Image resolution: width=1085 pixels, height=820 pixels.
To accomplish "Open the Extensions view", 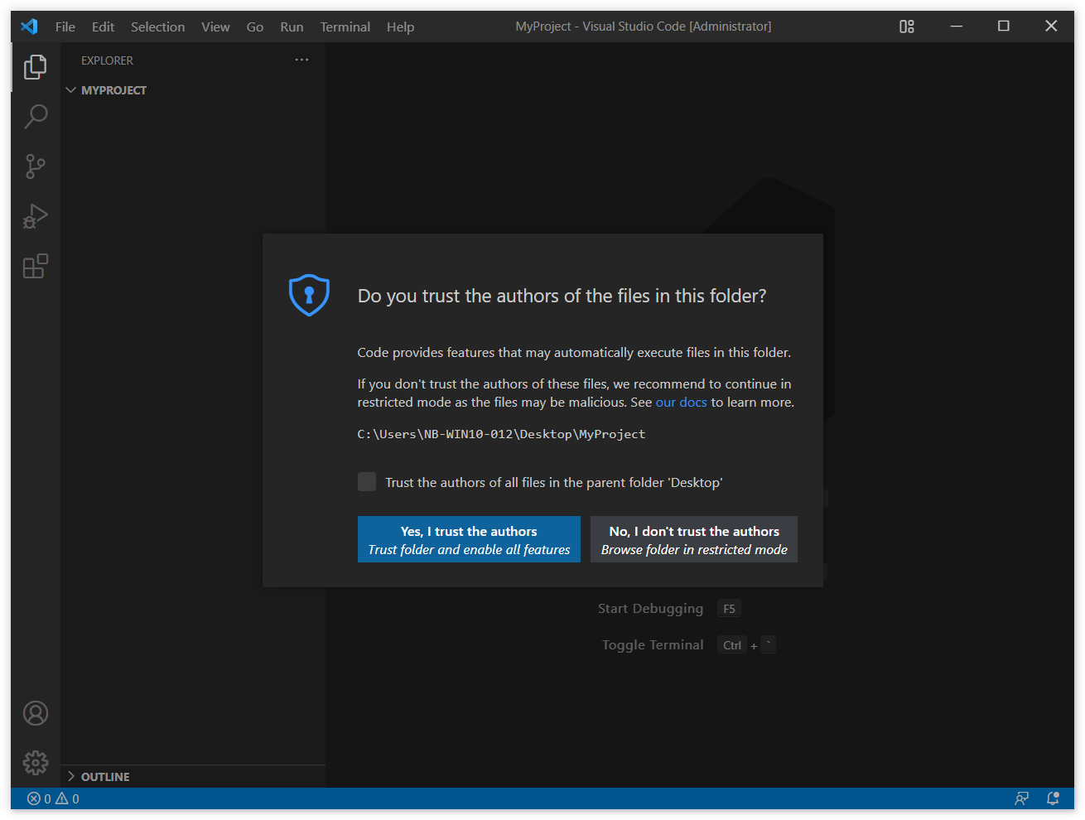I will pyautogui.click(x=35, y=266).
